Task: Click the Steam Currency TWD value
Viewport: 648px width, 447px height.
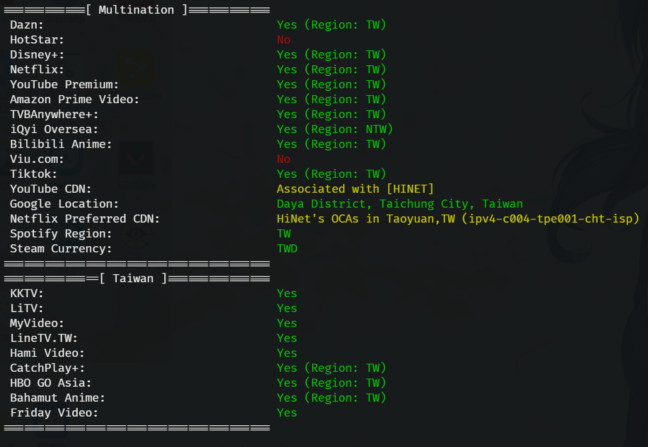Action: tap(287, 249)
